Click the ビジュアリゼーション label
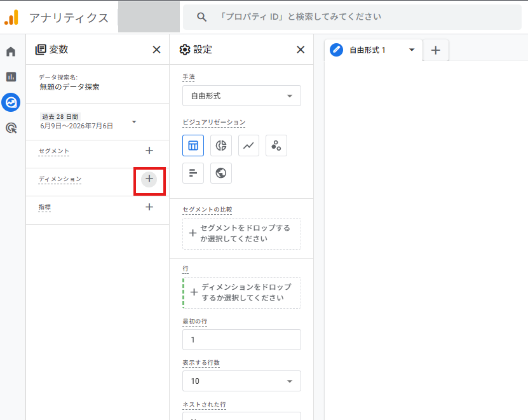528x420 pixels. pyautogui.click(x=214, y=122)
